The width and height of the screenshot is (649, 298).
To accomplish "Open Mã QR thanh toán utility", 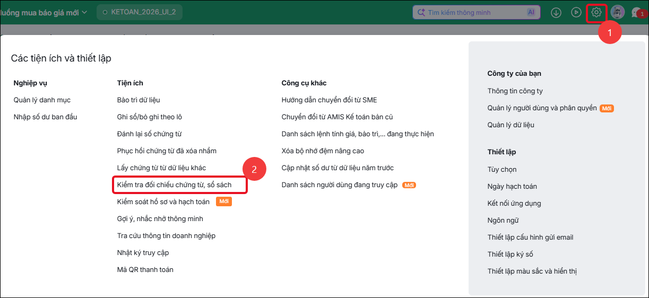I will click(x=145, y=269).
